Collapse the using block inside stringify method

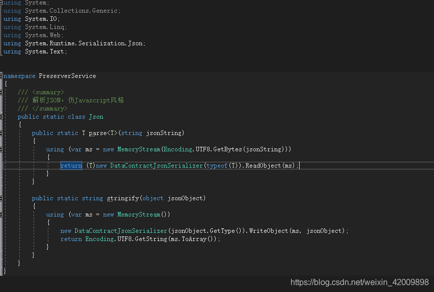pos(1,215)
